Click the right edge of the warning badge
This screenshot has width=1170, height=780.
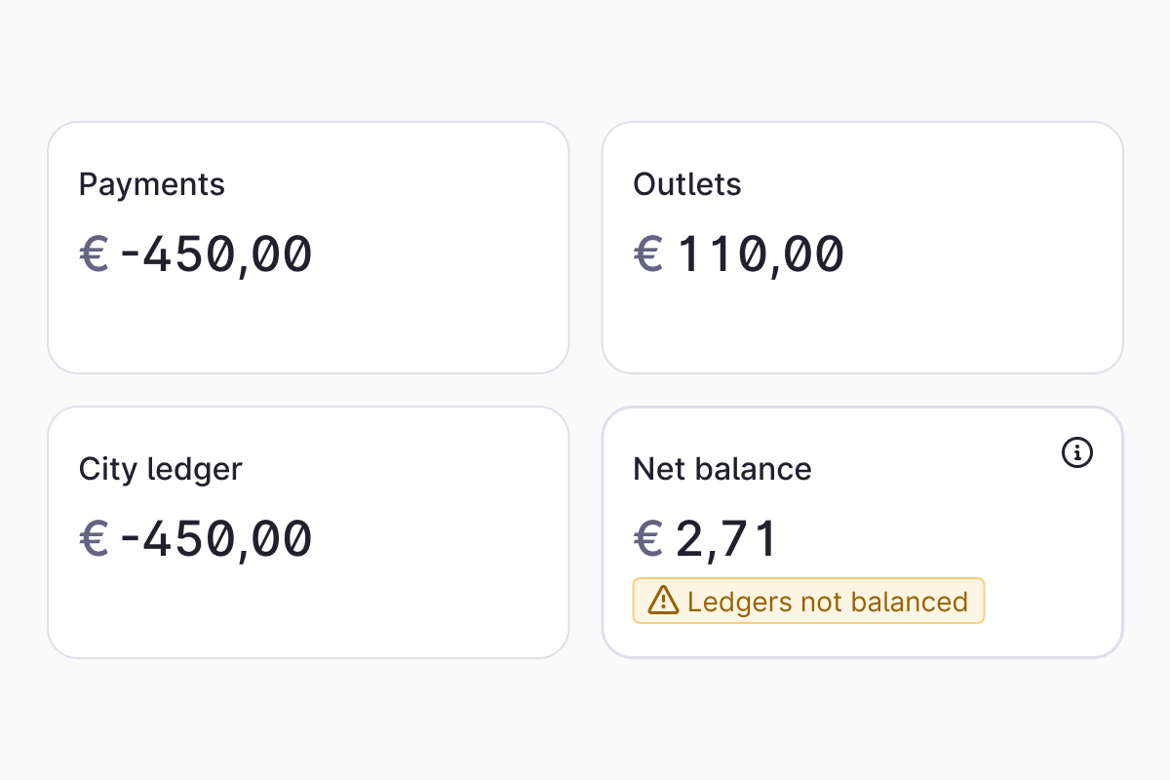click(981, 602)
